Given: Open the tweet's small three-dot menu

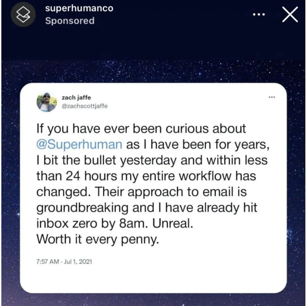Looking at the screenshot, I should click(272, 97).
